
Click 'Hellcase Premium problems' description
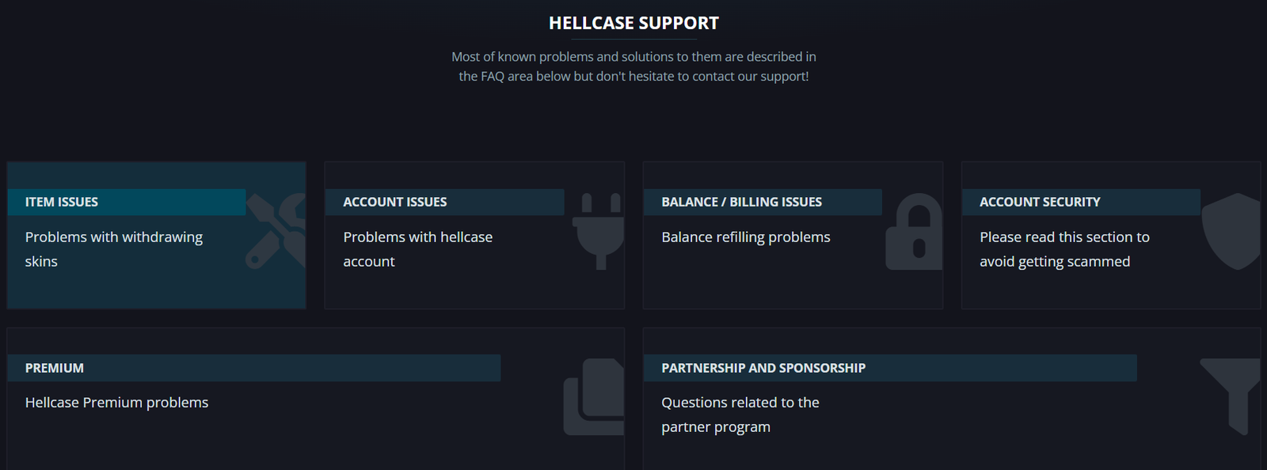(x=116, y=403)
